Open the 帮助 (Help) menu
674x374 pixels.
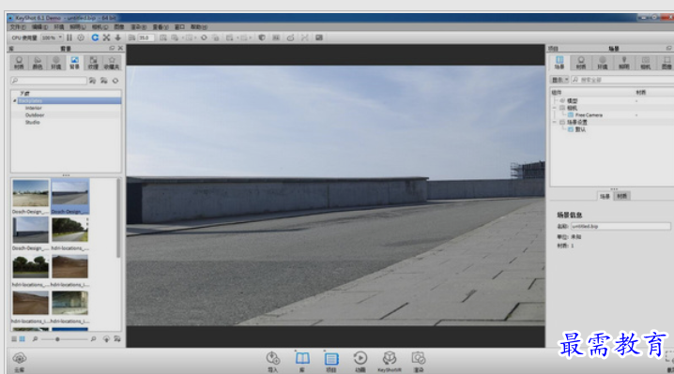[199, 27]
